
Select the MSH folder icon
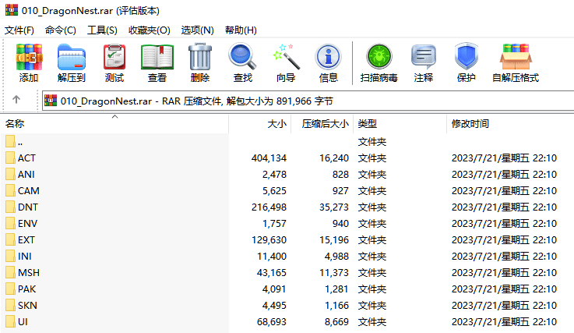click(11, 272)
